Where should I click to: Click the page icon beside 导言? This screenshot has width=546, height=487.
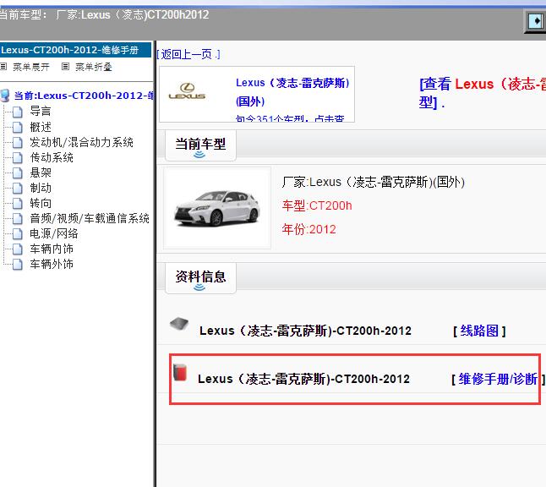click(18, 112)
